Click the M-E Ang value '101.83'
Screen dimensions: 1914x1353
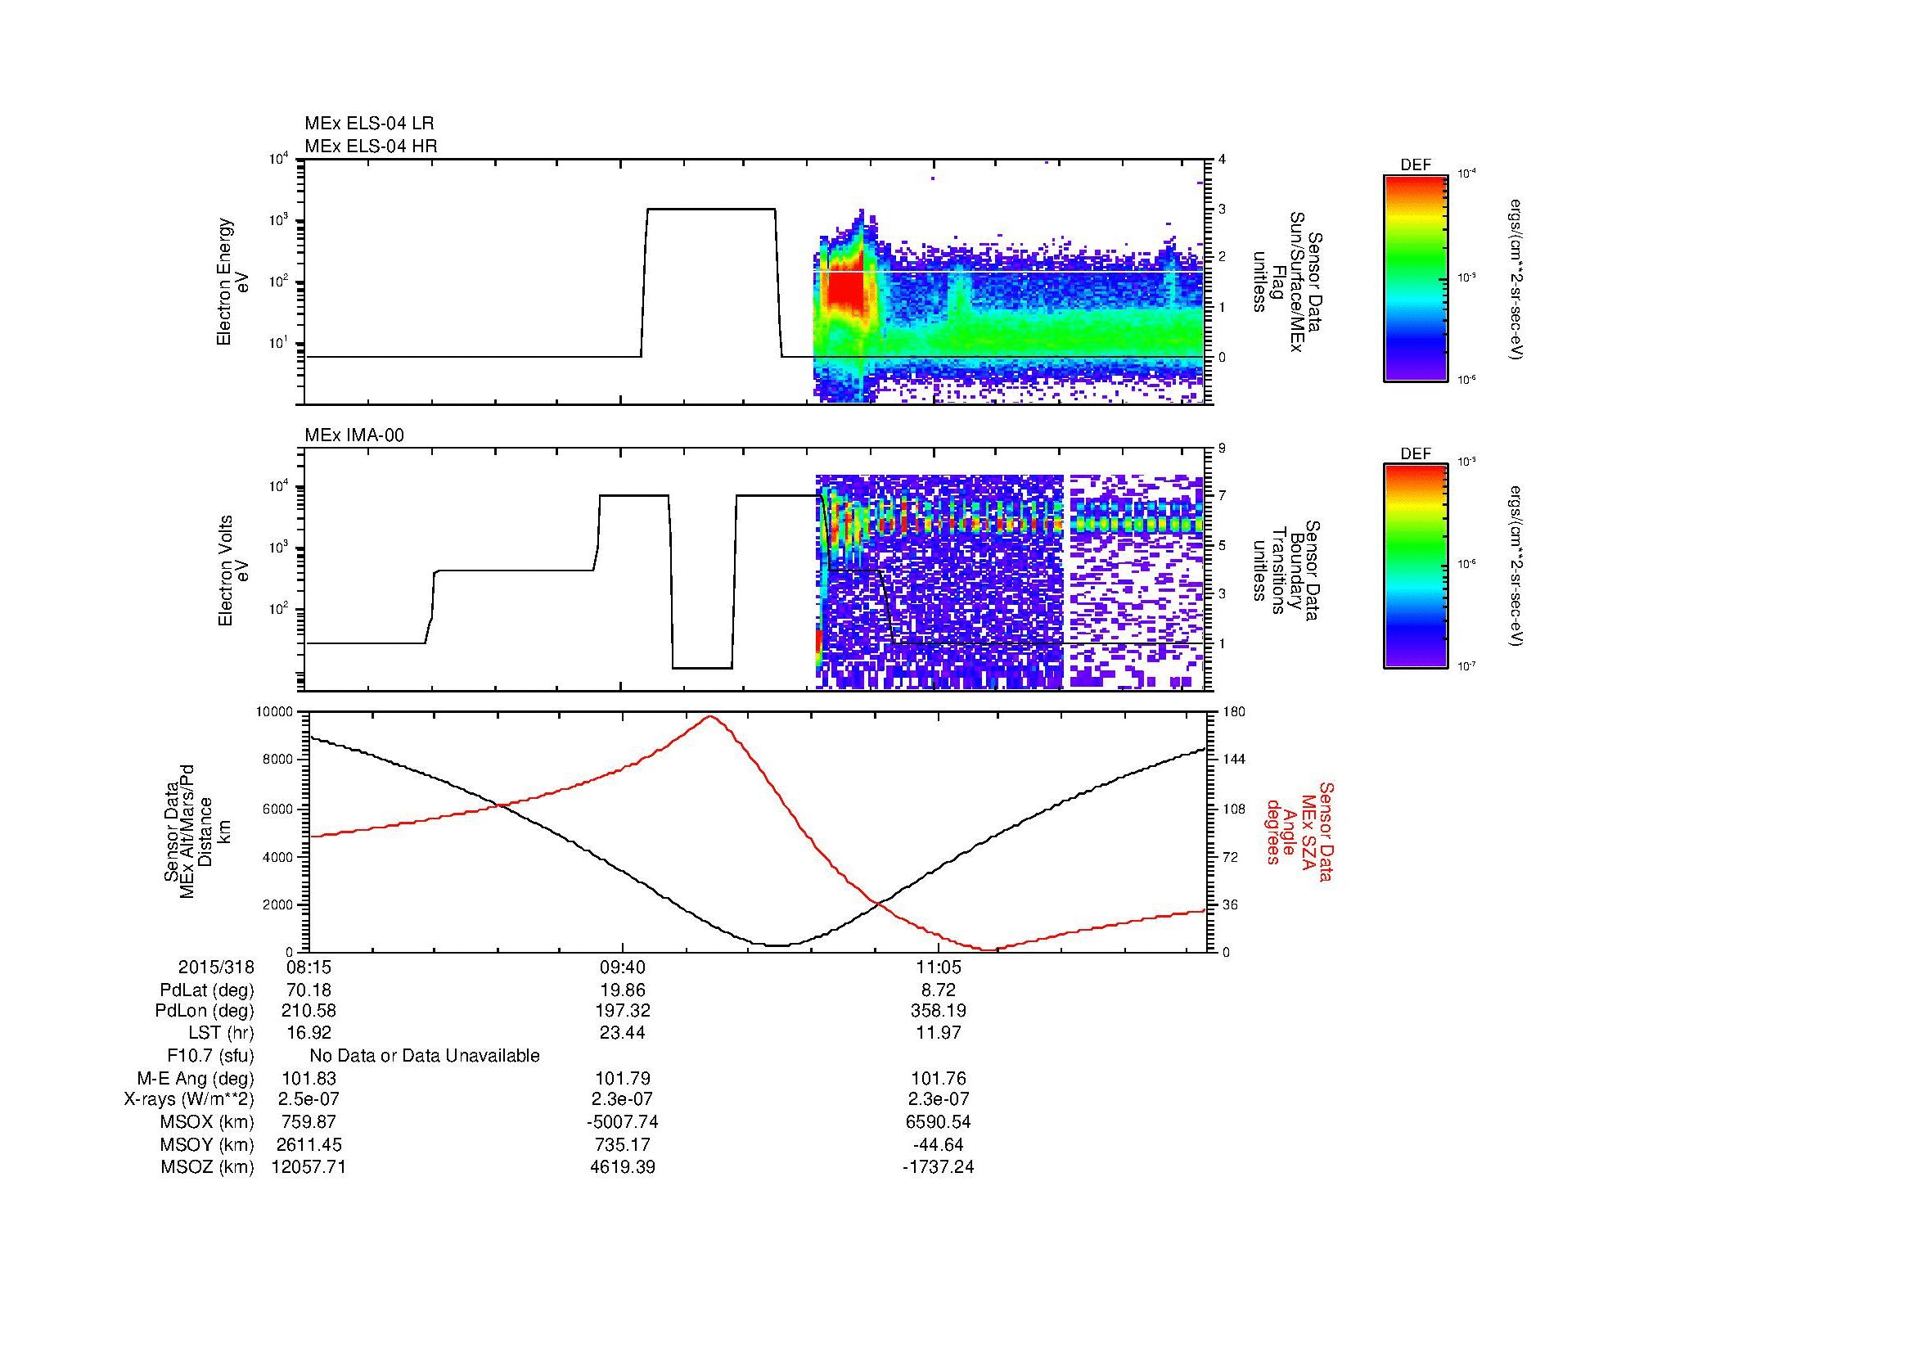click(x=308, y=1079)
